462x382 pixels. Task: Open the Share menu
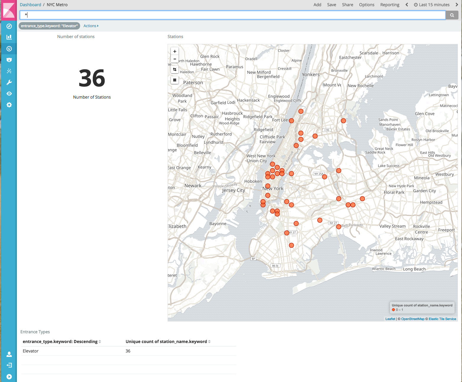[348, 5]
